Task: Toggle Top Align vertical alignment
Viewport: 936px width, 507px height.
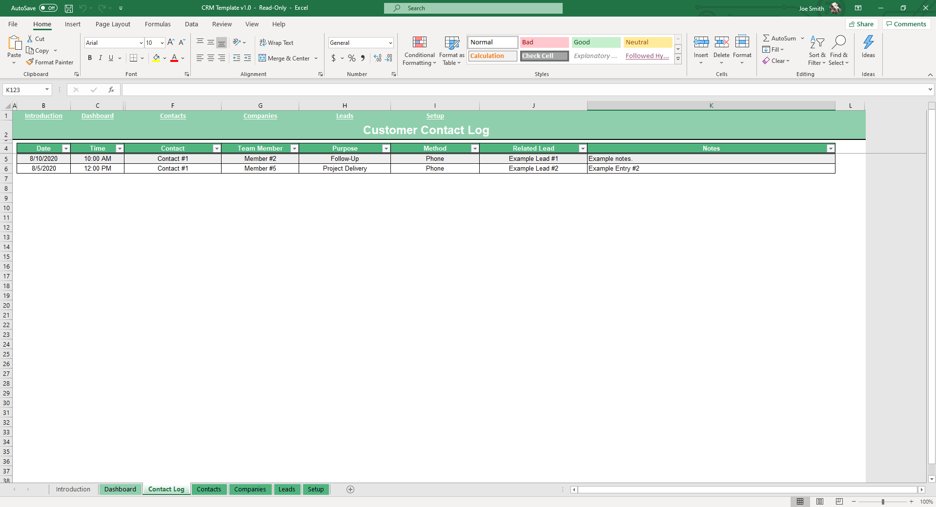Action: click(x=200, y=43)
